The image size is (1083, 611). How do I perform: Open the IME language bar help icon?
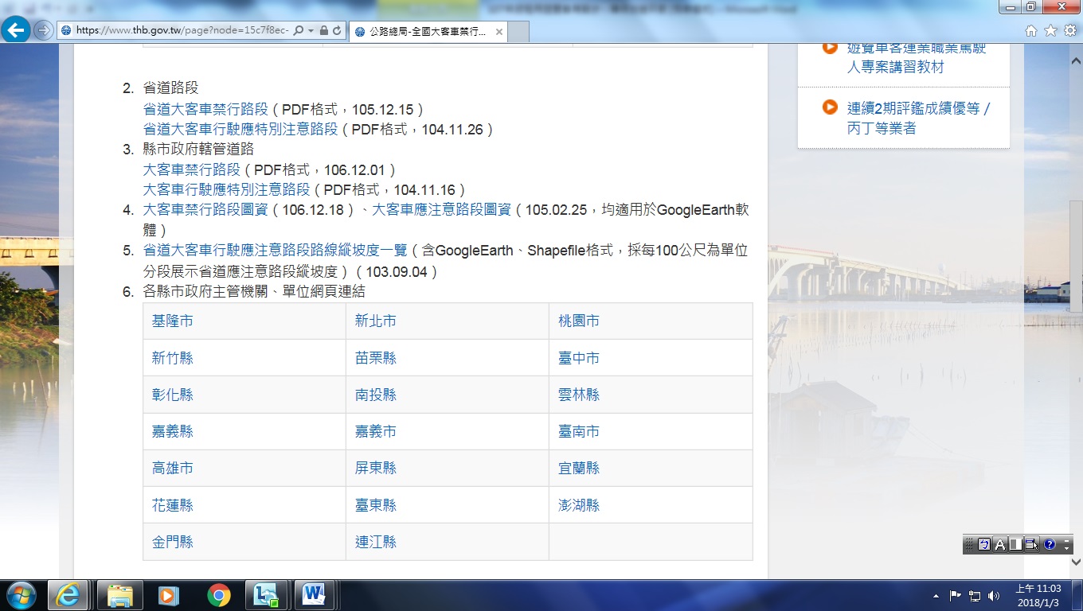[x=1050, y=544]
